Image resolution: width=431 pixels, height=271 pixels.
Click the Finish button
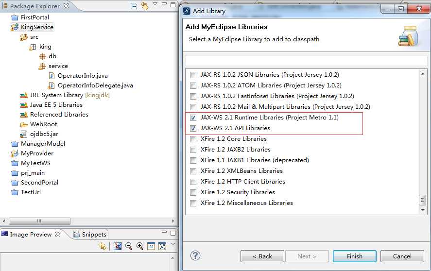click(x=355, y=256)
